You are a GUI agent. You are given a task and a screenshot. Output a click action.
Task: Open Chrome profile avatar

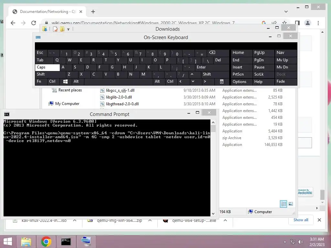308,23
